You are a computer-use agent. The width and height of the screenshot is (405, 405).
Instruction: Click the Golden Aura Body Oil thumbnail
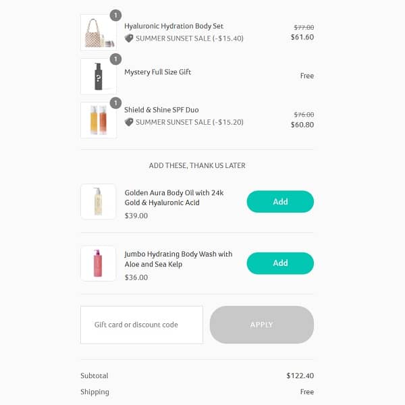click(x=98, y=201)
